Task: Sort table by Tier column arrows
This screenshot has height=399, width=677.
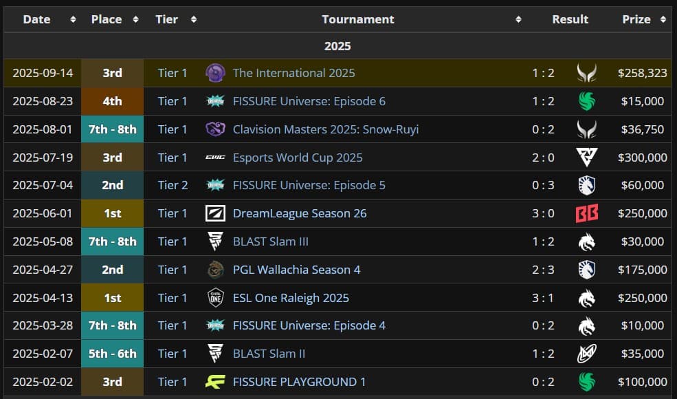Action: [x=194, y=20]
